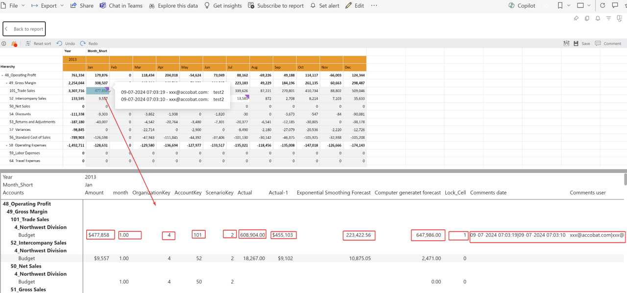Click the Undo icon in matrix toolbar
627x293 pixels.
pyautogui.click(x=59, y=44)
